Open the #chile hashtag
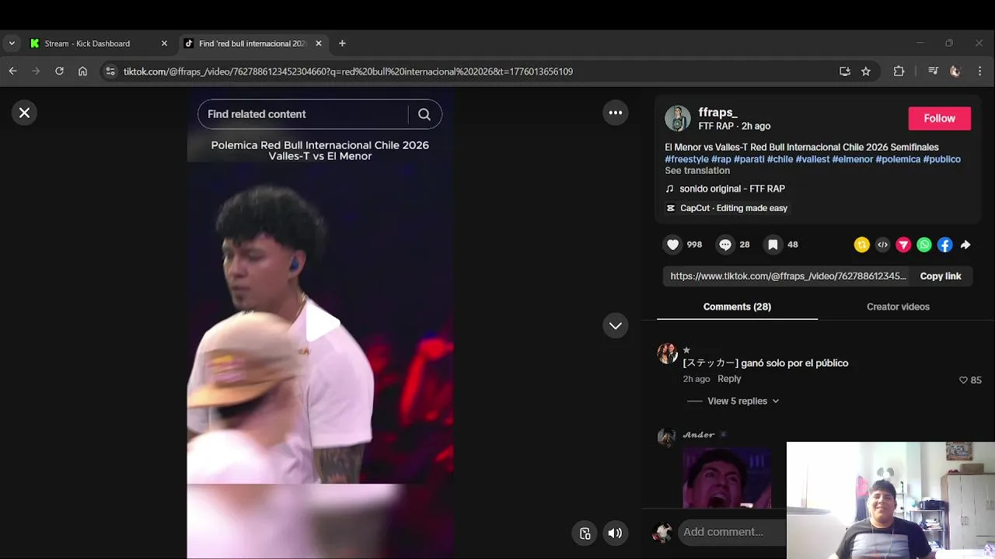 (x=780, y=159)
